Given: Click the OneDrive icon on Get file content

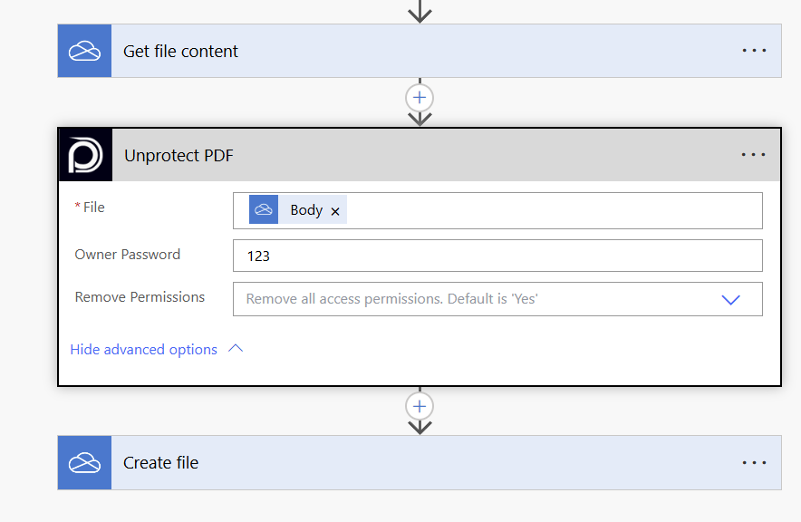Looking at the screenshot, I should 84,51.
